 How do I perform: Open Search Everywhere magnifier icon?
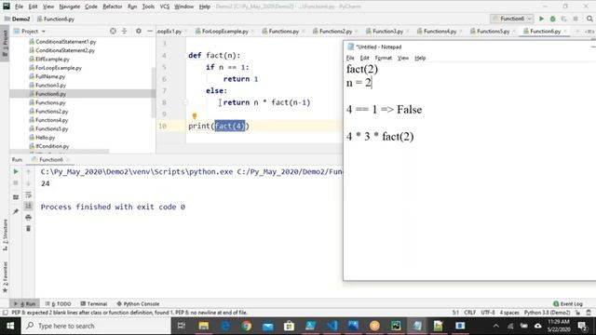pyautogui.click(x=589, y=19)
